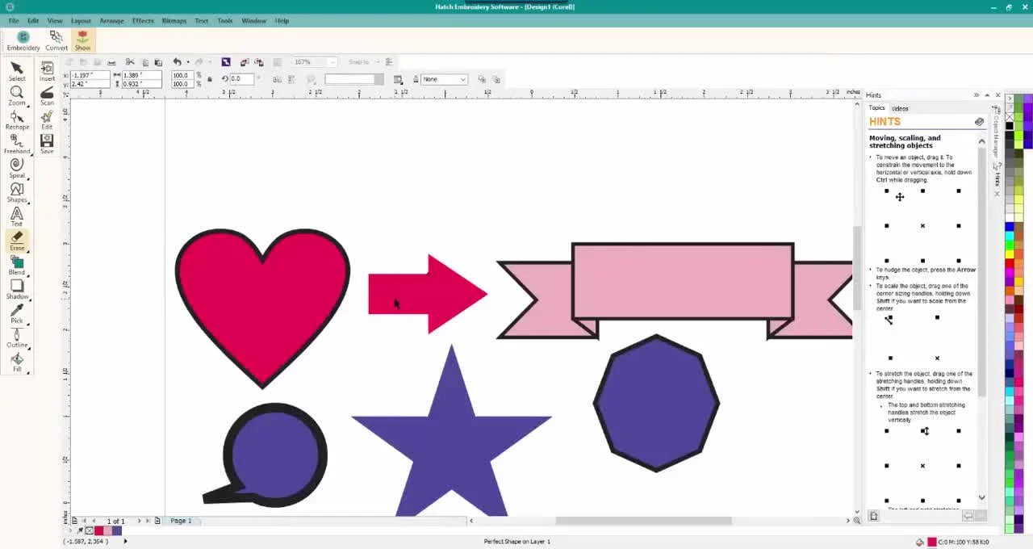Toggle Show embroidery button

82,40
